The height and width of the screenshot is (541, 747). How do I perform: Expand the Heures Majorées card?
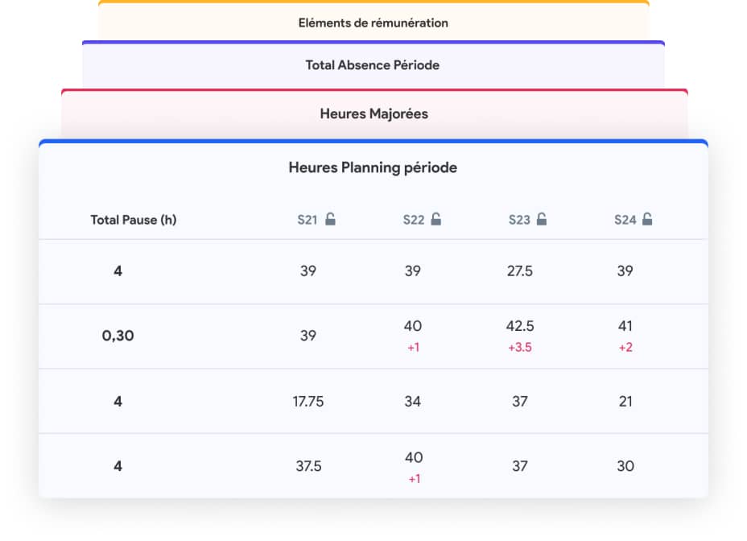pyautogui.click(x=373, y=114)
